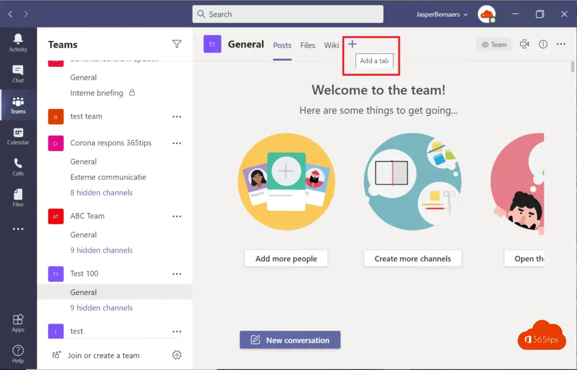Open more options for Test 100 team
Viewport: 577px width, 370px height.
(177, 274)
